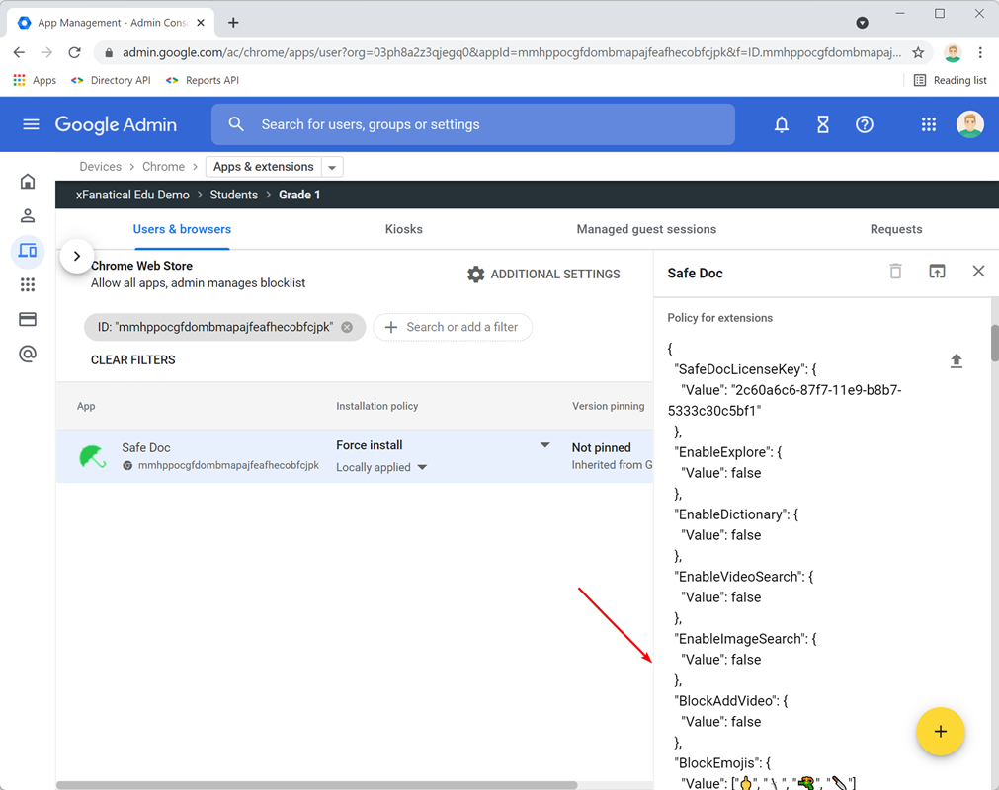Remove the ID filter chip
Viewport: 999px width, 790px height.
(347, 327)
